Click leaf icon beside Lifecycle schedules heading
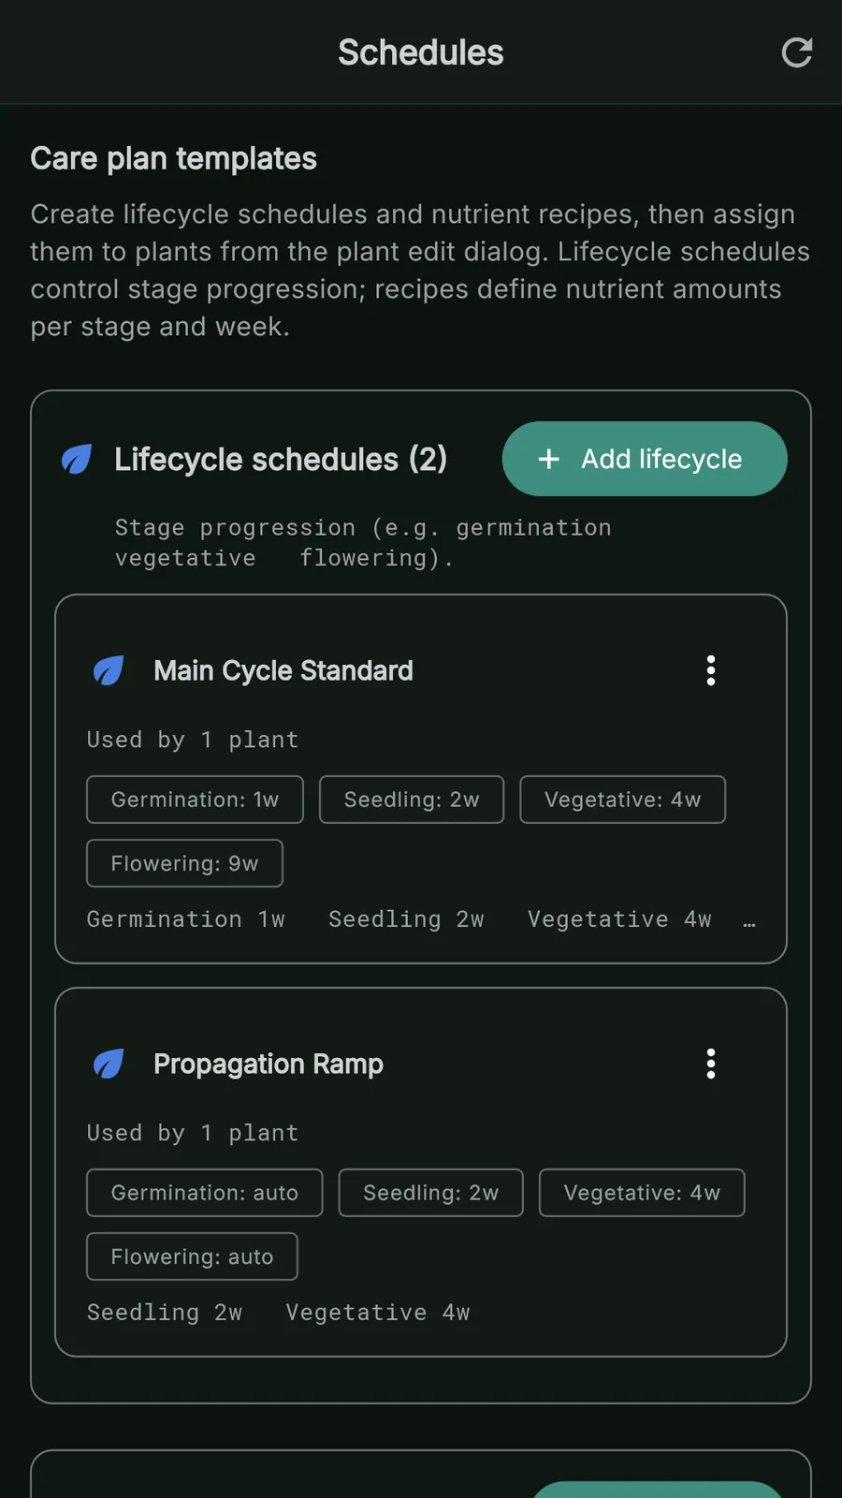The width and height of the screenshot is (842, 1498). [x=77, y=459]
